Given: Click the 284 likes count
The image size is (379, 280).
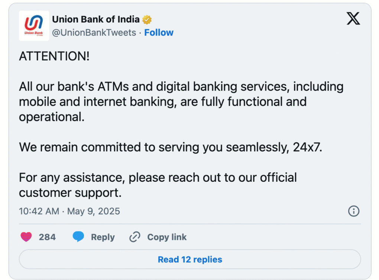Looking at the screenshot, I should (47, 237).
